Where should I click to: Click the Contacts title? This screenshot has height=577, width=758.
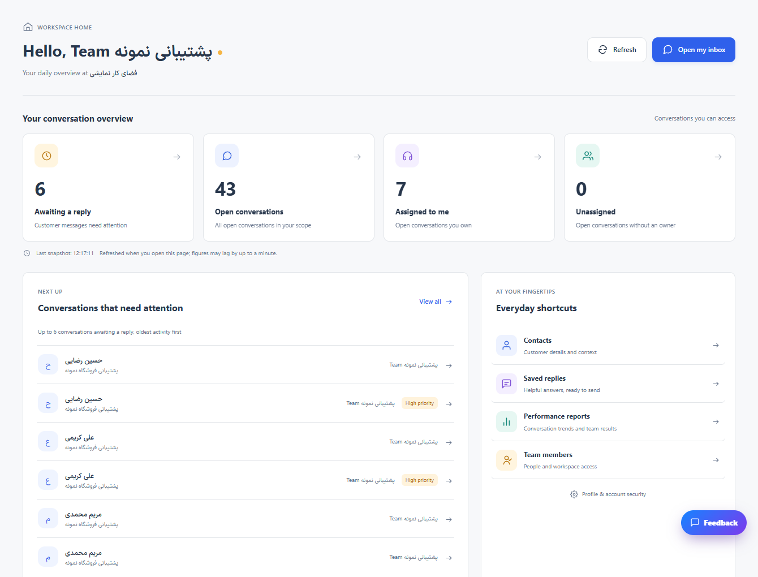coord(537,341)
